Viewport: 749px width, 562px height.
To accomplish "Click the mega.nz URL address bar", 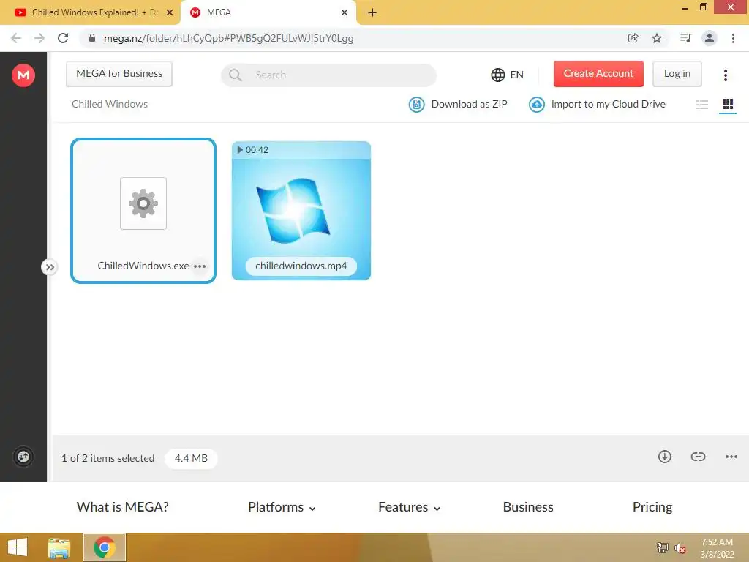I will [x=353, y=38].
